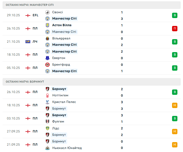This screenshot has height=152, width=183.
Task: Click the Newcastle United crest icon
Action: (x=47, y=148)
